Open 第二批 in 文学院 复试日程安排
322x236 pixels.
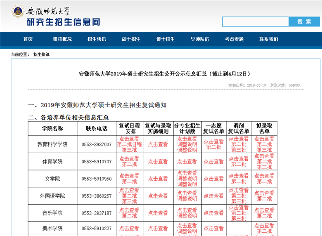coord(129,182)
